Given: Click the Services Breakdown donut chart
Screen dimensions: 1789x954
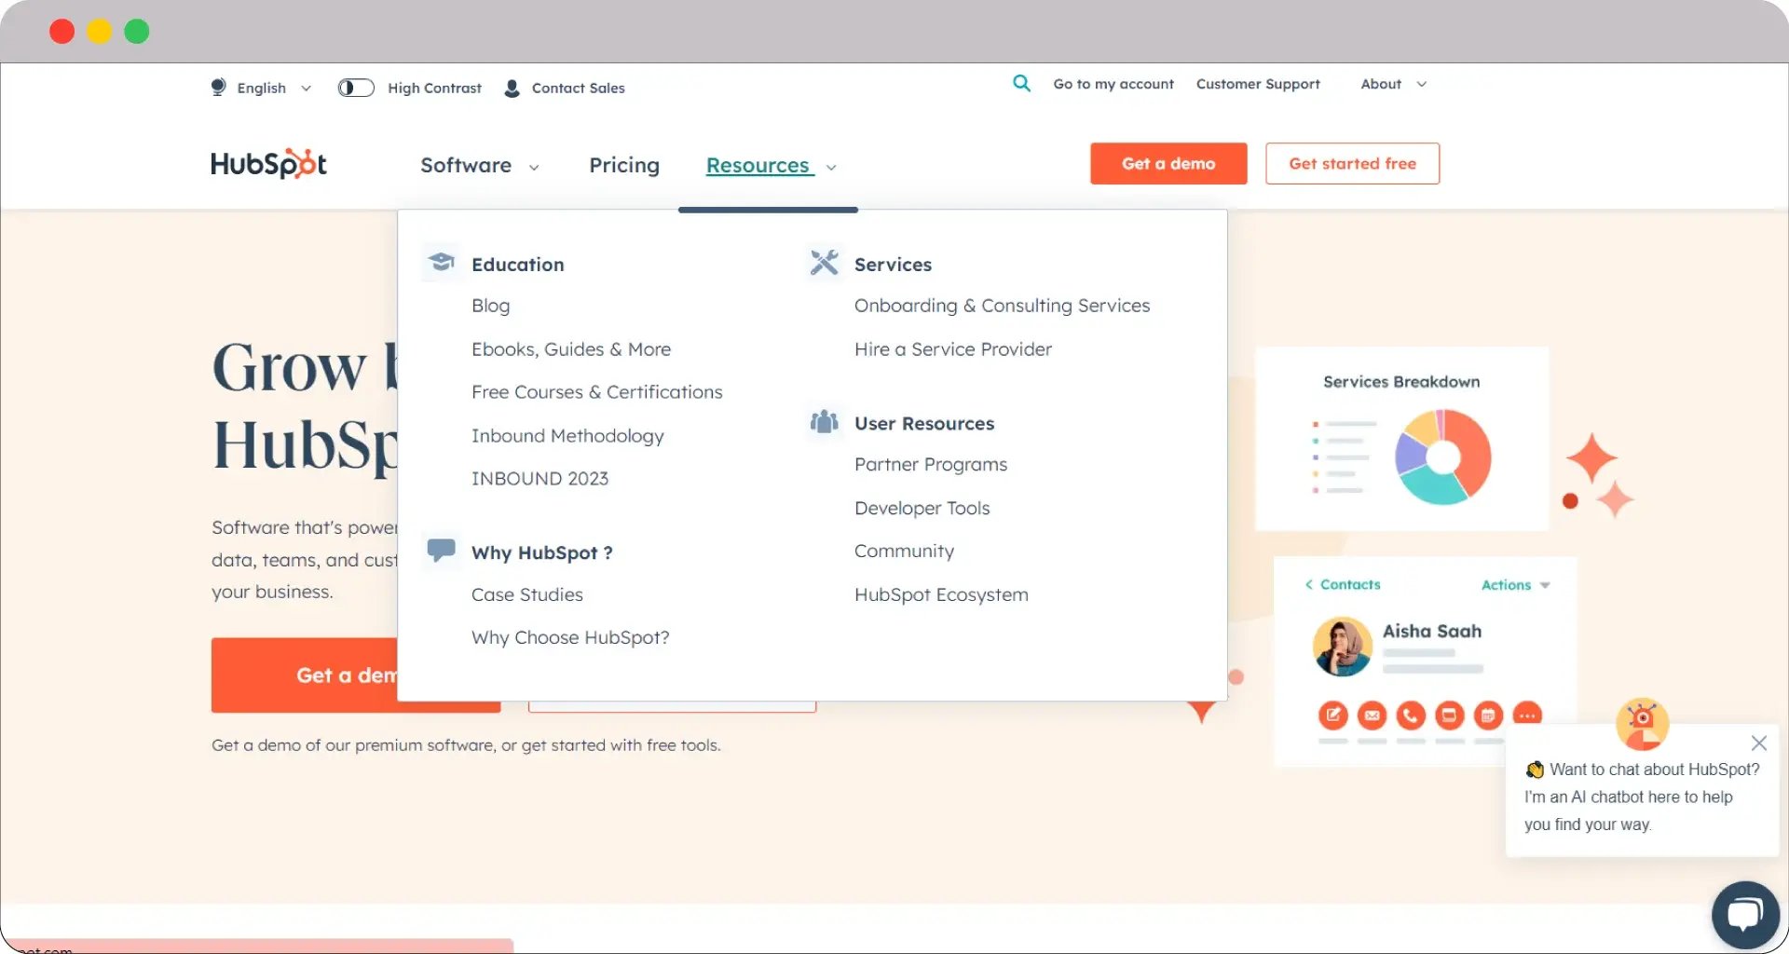Looking at the screenshot, I should pyautogui.click(x=1442, y=457).
